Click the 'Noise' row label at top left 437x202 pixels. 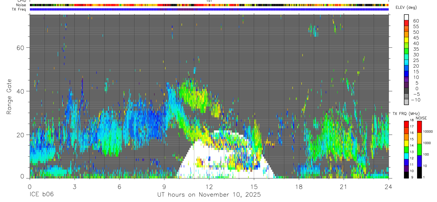pos(21,5)
